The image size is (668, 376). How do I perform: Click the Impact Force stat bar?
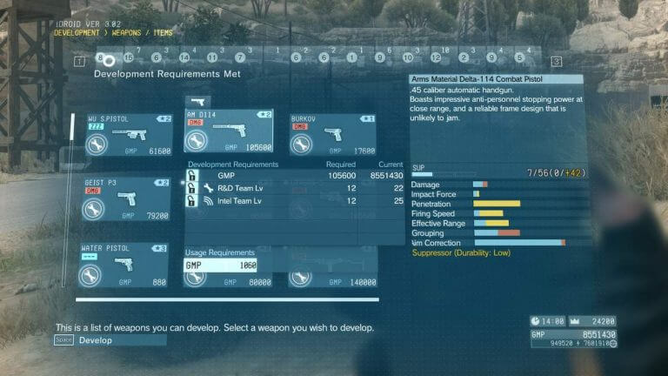[477, 194]
